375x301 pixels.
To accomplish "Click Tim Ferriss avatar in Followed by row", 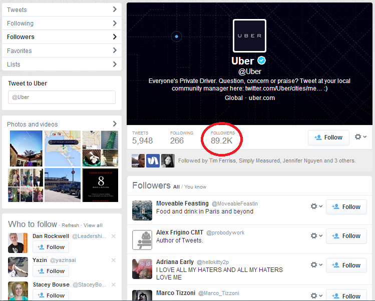I will point(138,160).
